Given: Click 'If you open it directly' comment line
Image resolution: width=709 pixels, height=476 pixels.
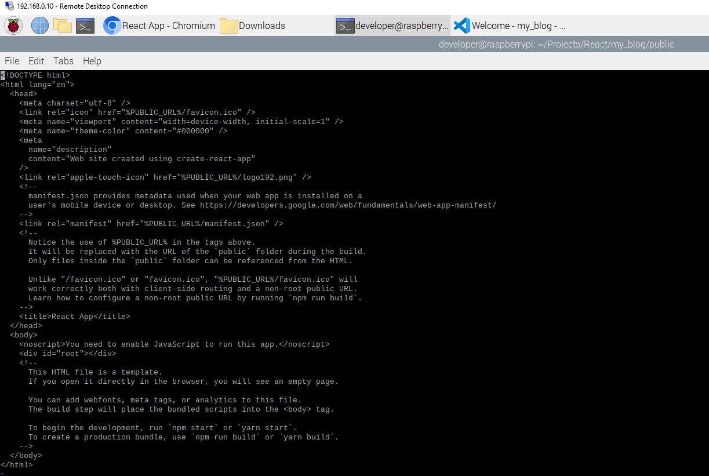Looking at the screenshot, I should coord(184,381).
